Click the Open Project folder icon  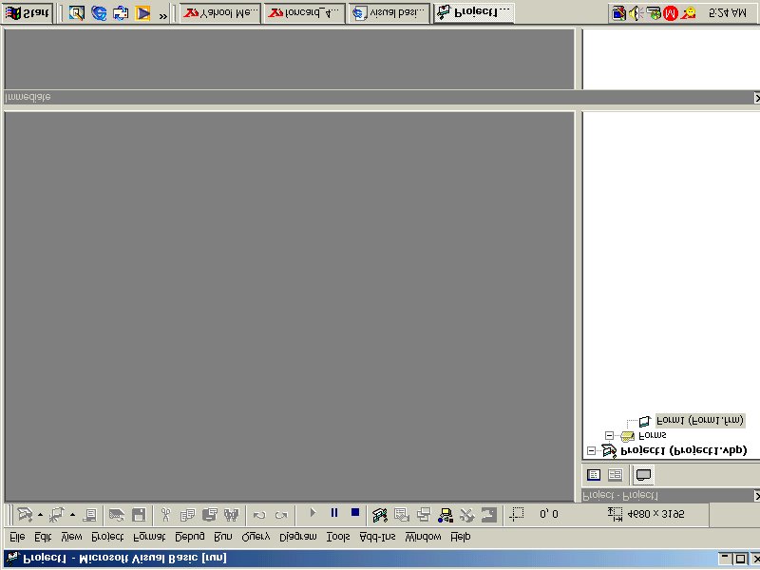pos(117,514)
